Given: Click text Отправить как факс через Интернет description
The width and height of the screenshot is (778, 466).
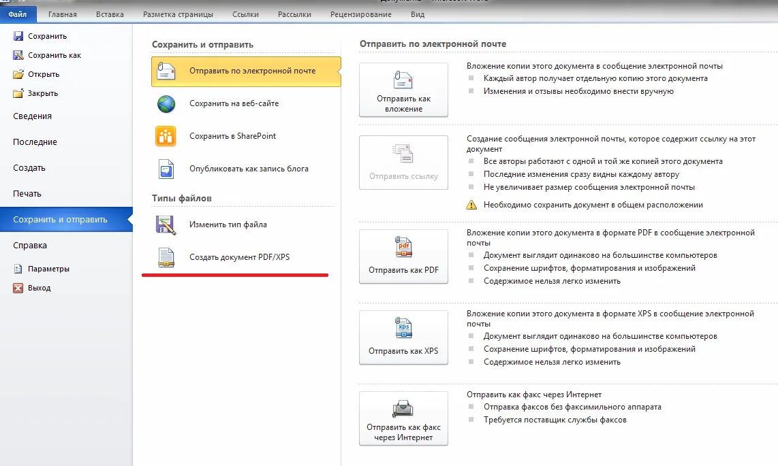Looking at the screenshot, I should point(534,395).
